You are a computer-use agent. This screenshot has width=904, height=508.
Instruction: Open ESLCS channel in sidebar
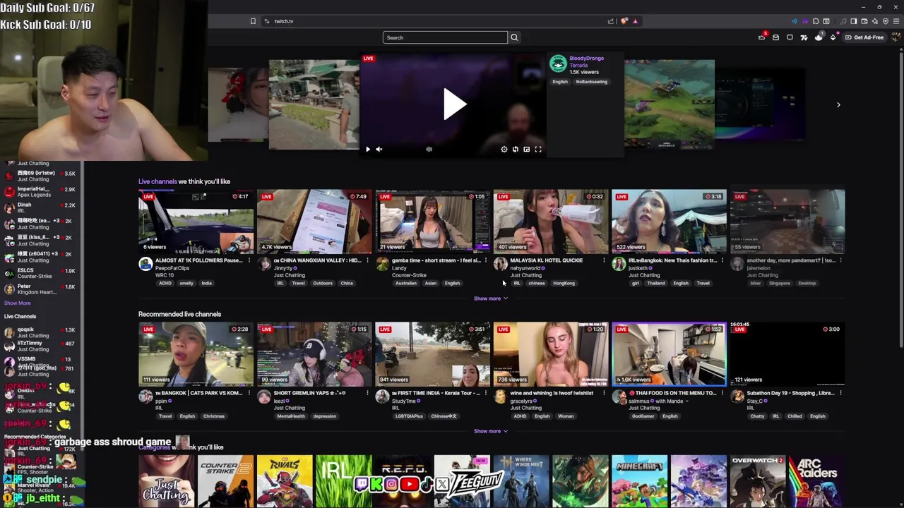pyautogui.click(x=41, y=273)
